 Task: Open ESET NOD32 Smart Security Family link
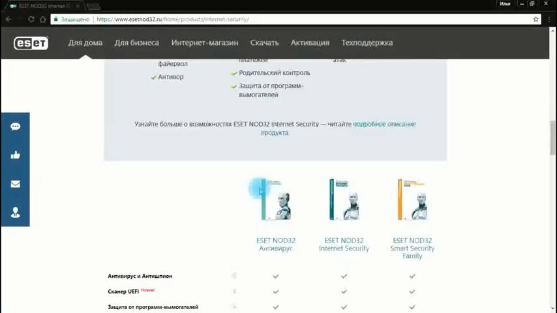pos(412,248)
